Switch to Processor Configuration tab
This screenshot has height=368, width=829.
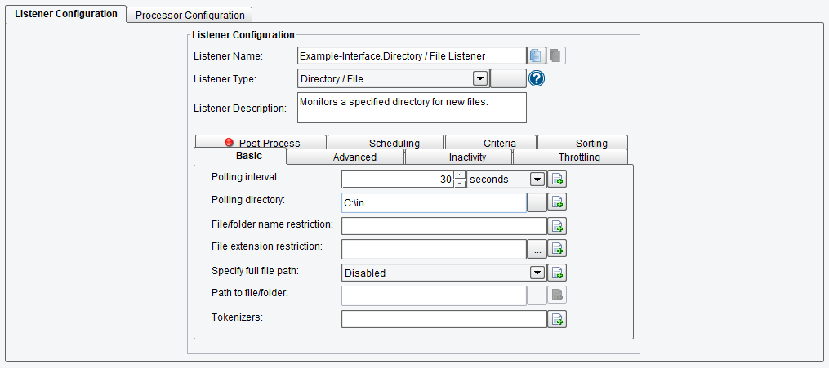click(189, 15)
